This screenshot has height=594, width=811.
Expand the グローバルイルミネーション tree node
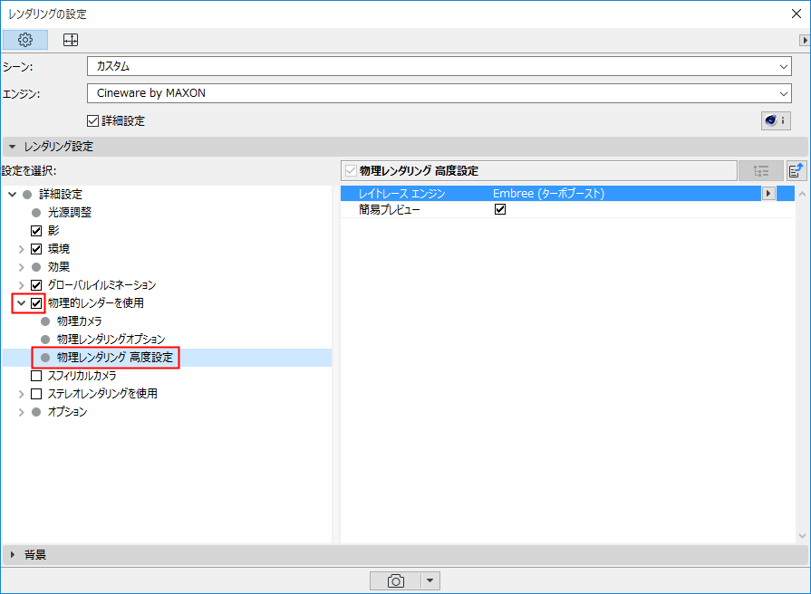click(21, 285)
